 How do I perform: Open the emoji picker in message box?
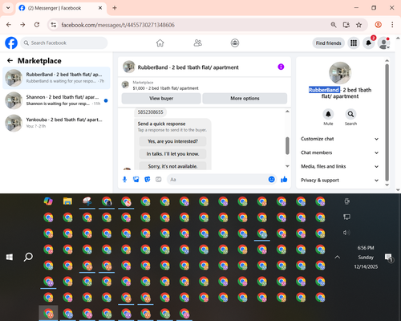click(x=271, y=179)
